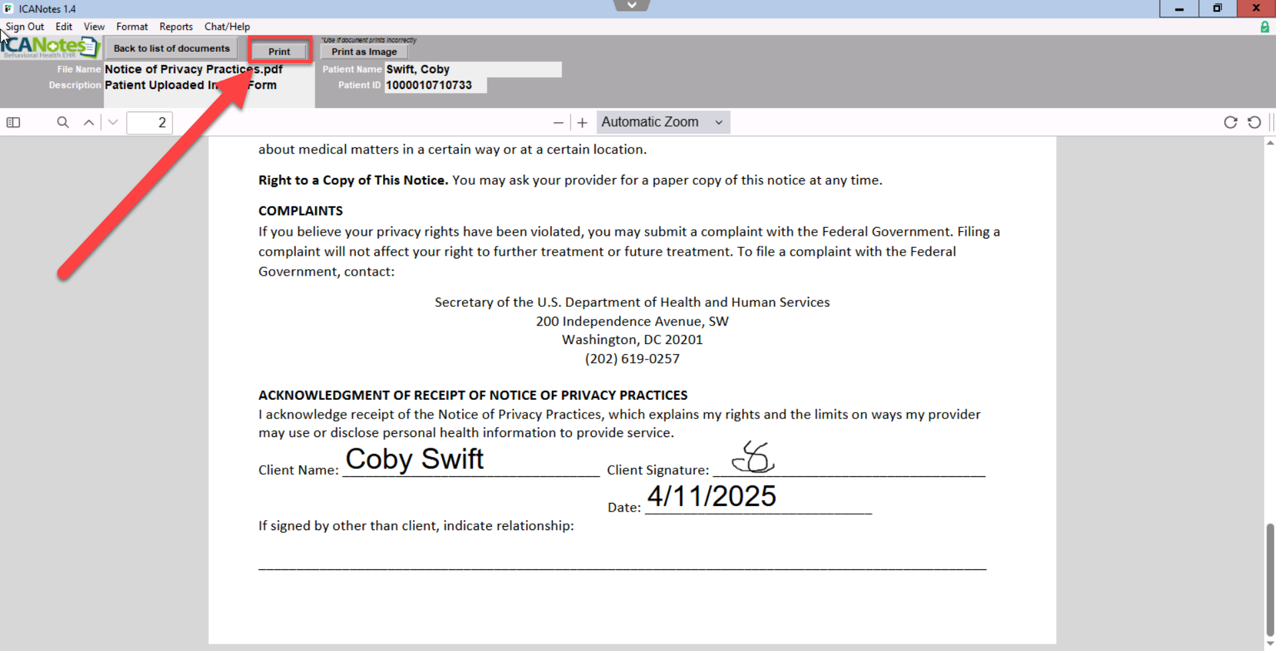Click the Patient ID field
Viewport: 1276px width, 651px height.
(x=435, y=85)
